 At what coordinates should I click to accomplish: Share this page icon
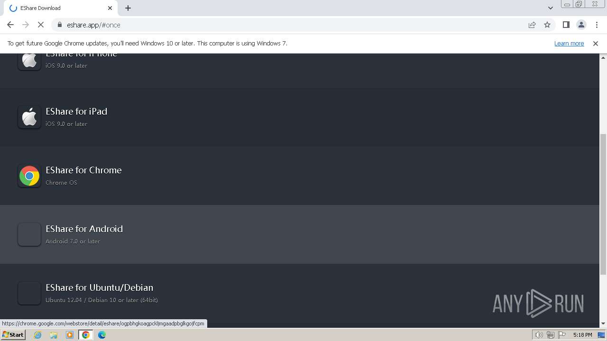pyautogui.click(x=532, y=25)
